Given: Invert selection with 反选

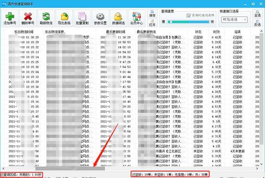Looking at the screenshot, I should pyautogui.click(x=257, y=23).
